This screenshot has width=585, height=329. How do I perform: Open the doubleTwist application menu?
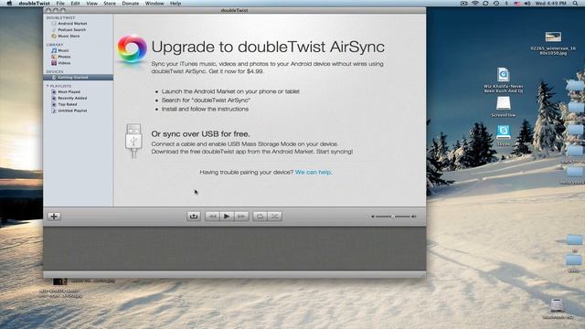tap(34, 4)
